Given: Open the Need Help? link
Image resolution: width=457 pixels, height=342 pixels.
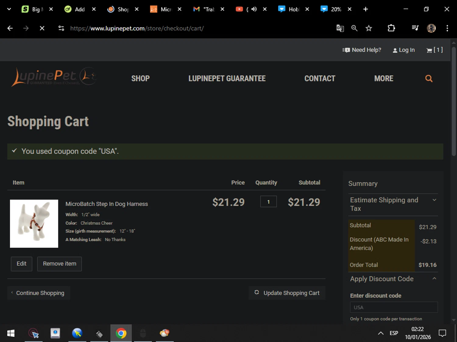Looking at the screenshot, I should [x=362, y=50].
